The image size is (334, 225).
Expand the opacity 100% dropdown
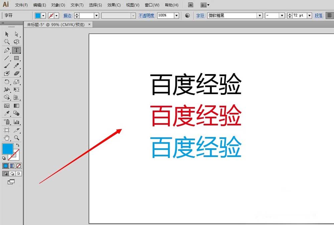point(176,16)
